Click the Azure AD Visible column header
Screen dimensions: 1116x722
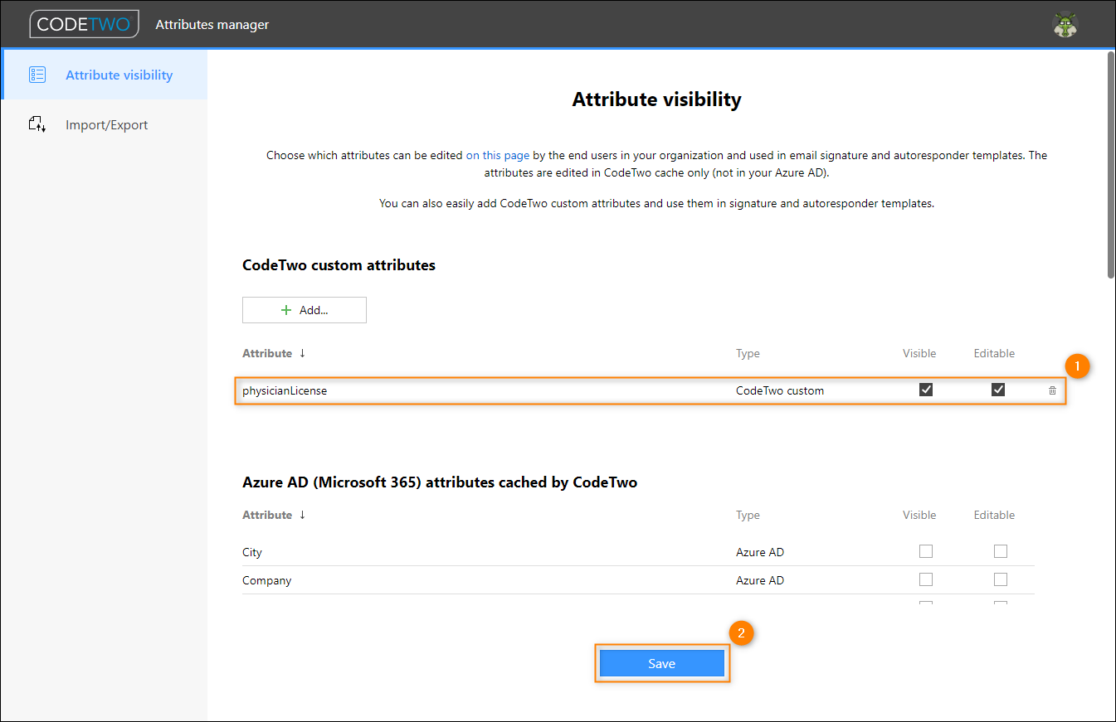pyautogui.click(x=919, y=515)
